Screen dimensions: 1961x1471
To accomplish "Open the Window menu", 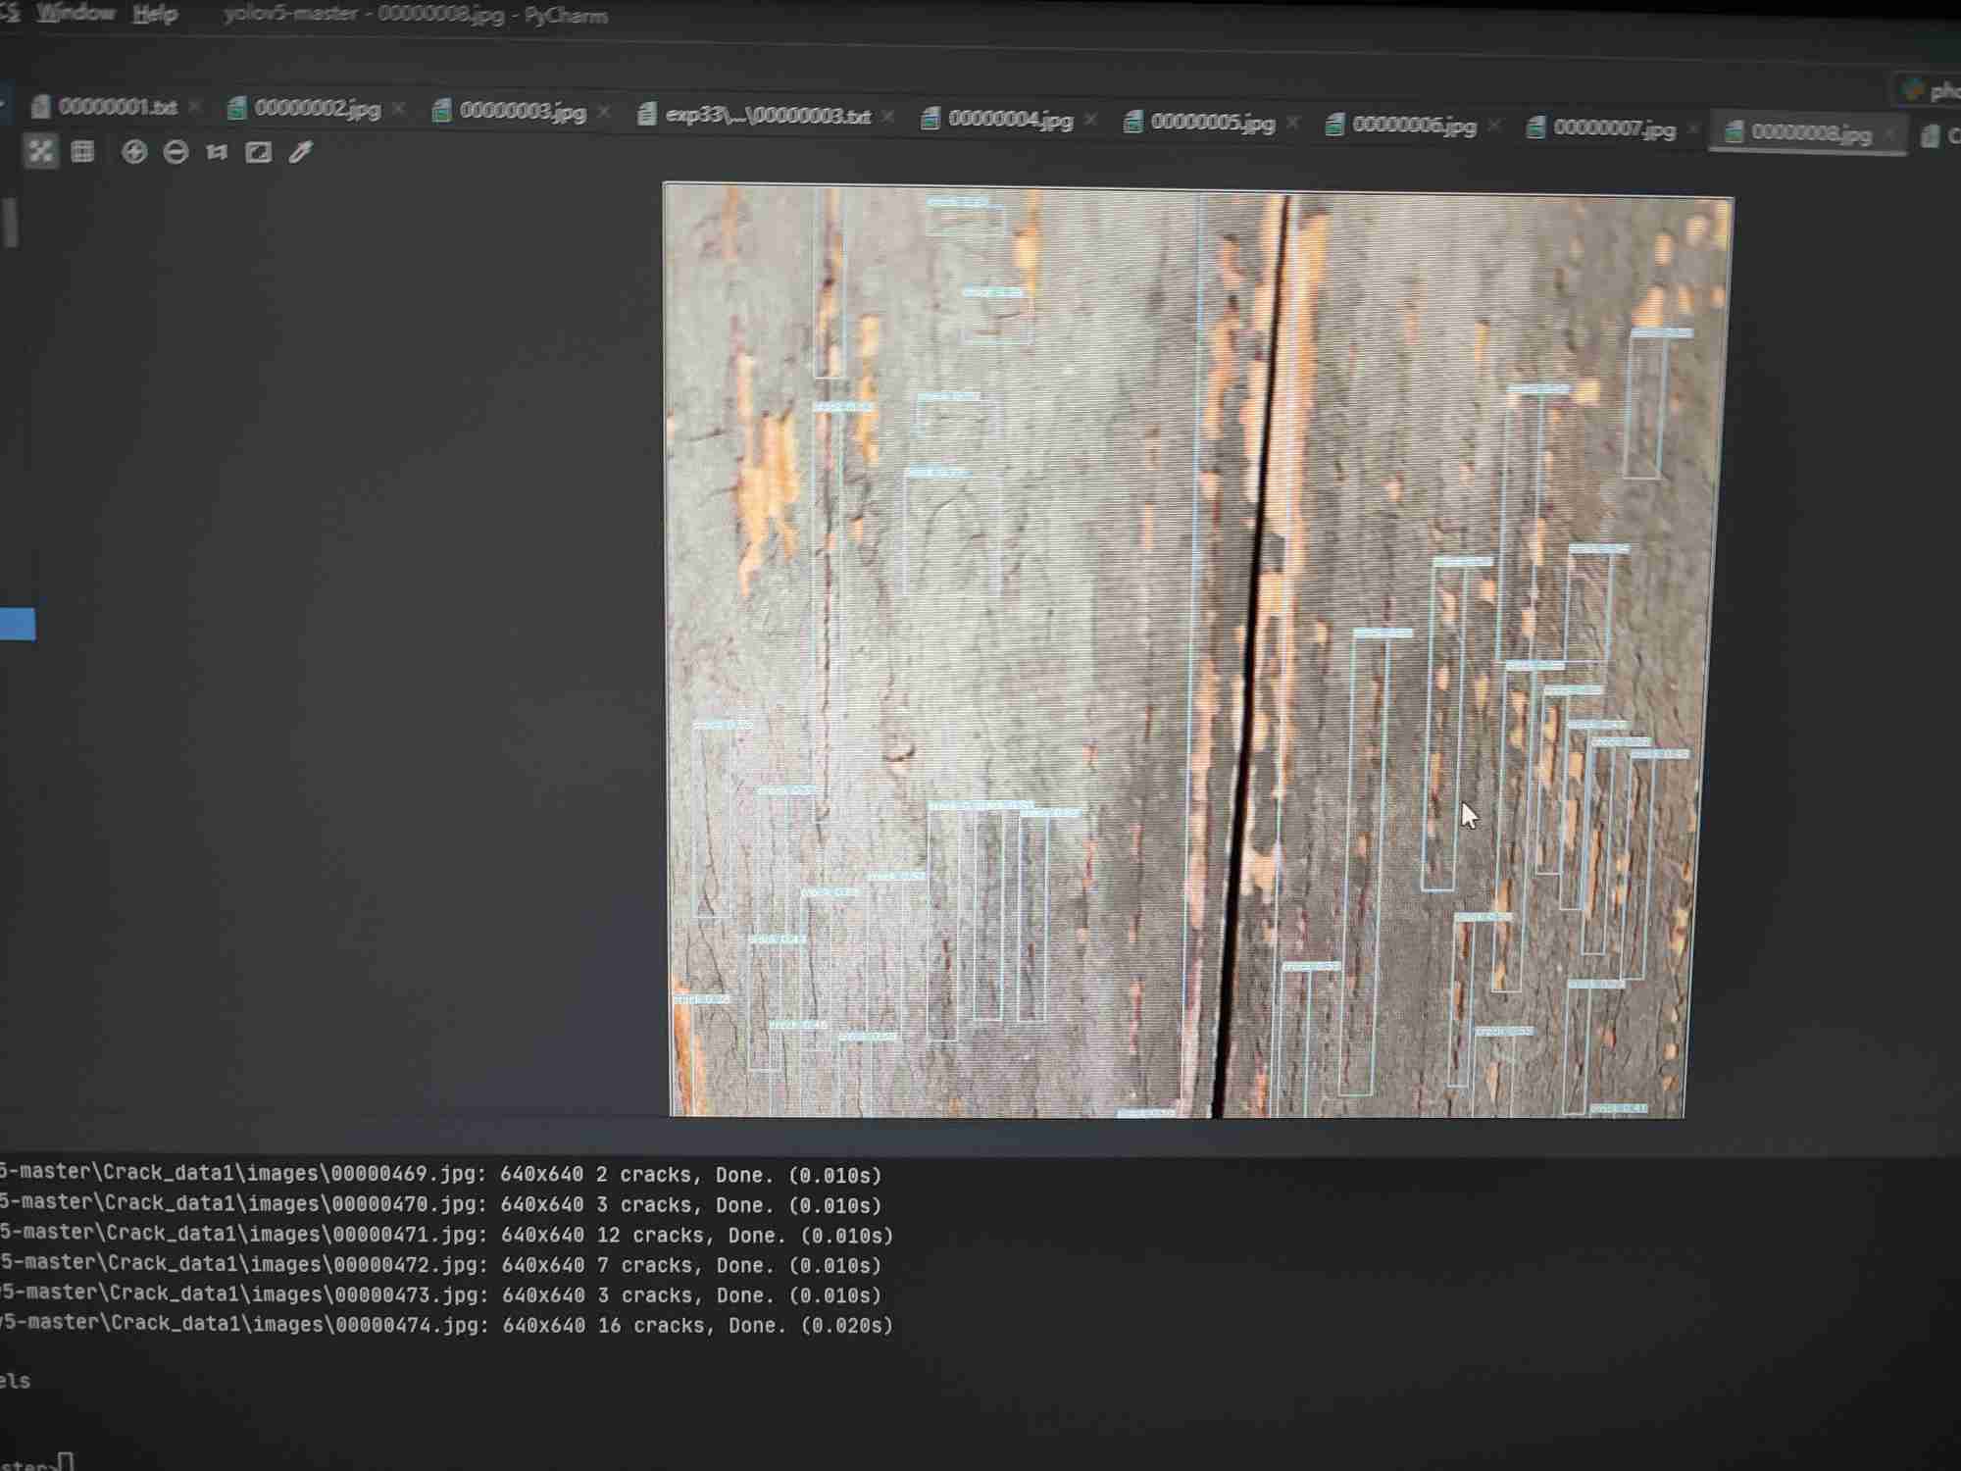I will point(75,13).
